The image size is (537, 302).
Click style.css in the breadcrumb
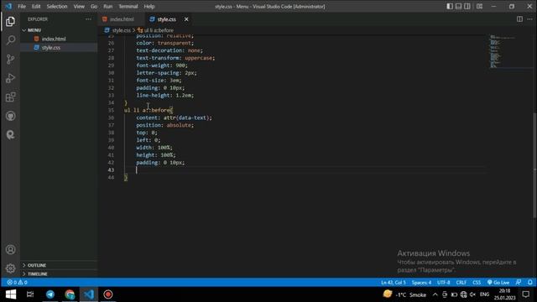121,30
